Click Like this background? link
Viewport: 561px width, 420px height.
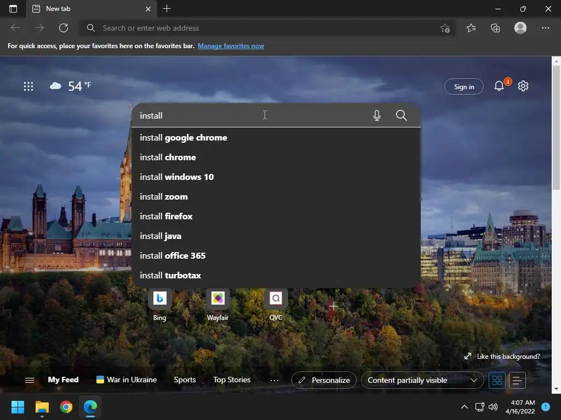point(502,357)
